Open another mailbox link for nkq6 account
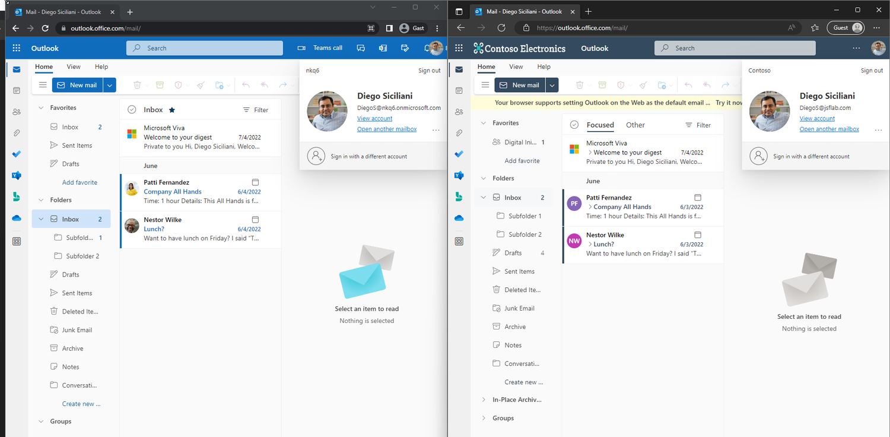This screenshot has height=437, width=890. pos(387,129)
